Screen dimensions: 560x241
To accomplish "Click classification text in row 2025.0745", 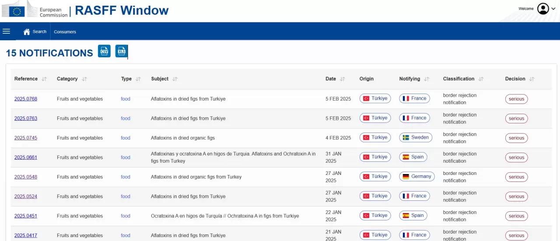I will 460,138.
